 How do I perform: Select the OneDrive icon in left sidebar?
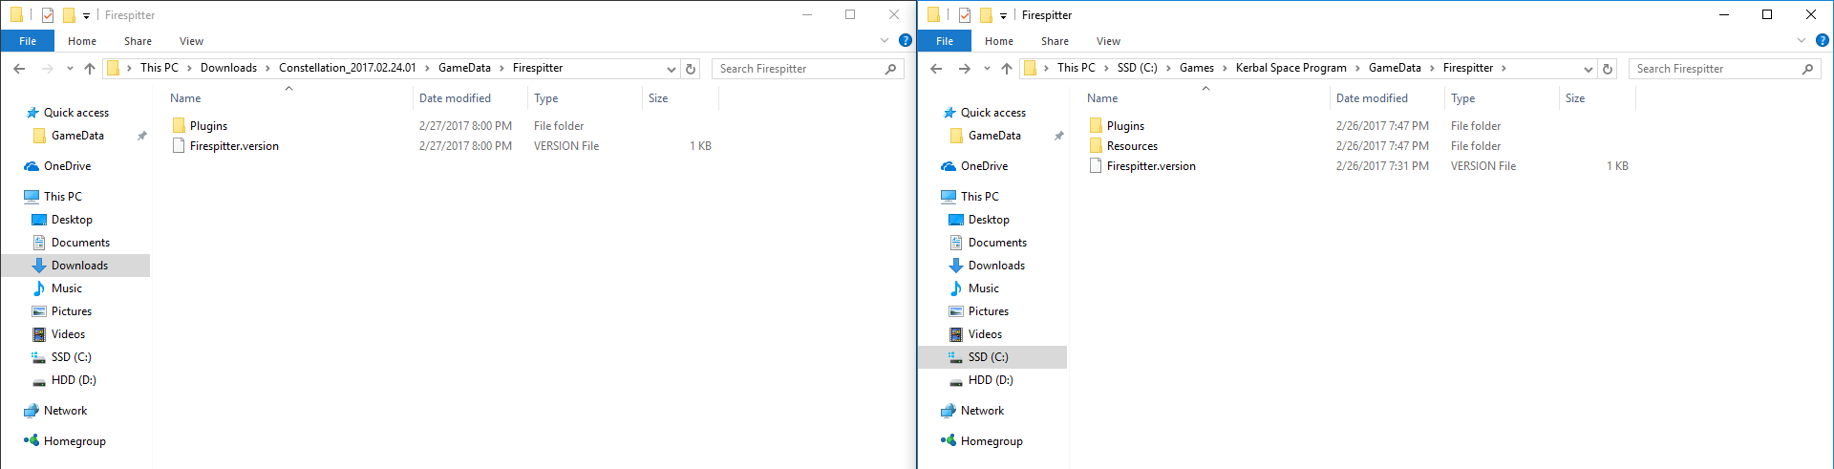click(x=32, y=166)
